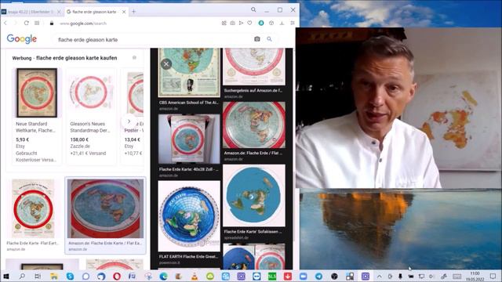Close the 'flache erde gleason karte' tab

[x=124, y=12]
